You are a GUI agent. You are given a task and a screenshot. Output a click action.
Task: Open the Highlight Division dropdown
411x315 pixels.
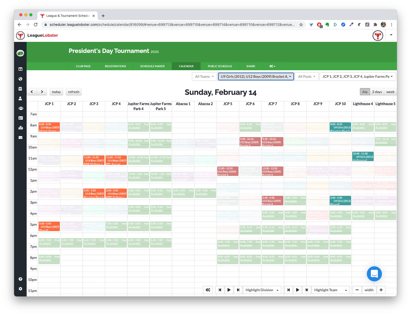tap(262, 290)
